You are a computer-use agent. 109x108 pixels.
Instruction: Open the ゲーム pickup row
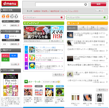(44, 66)
